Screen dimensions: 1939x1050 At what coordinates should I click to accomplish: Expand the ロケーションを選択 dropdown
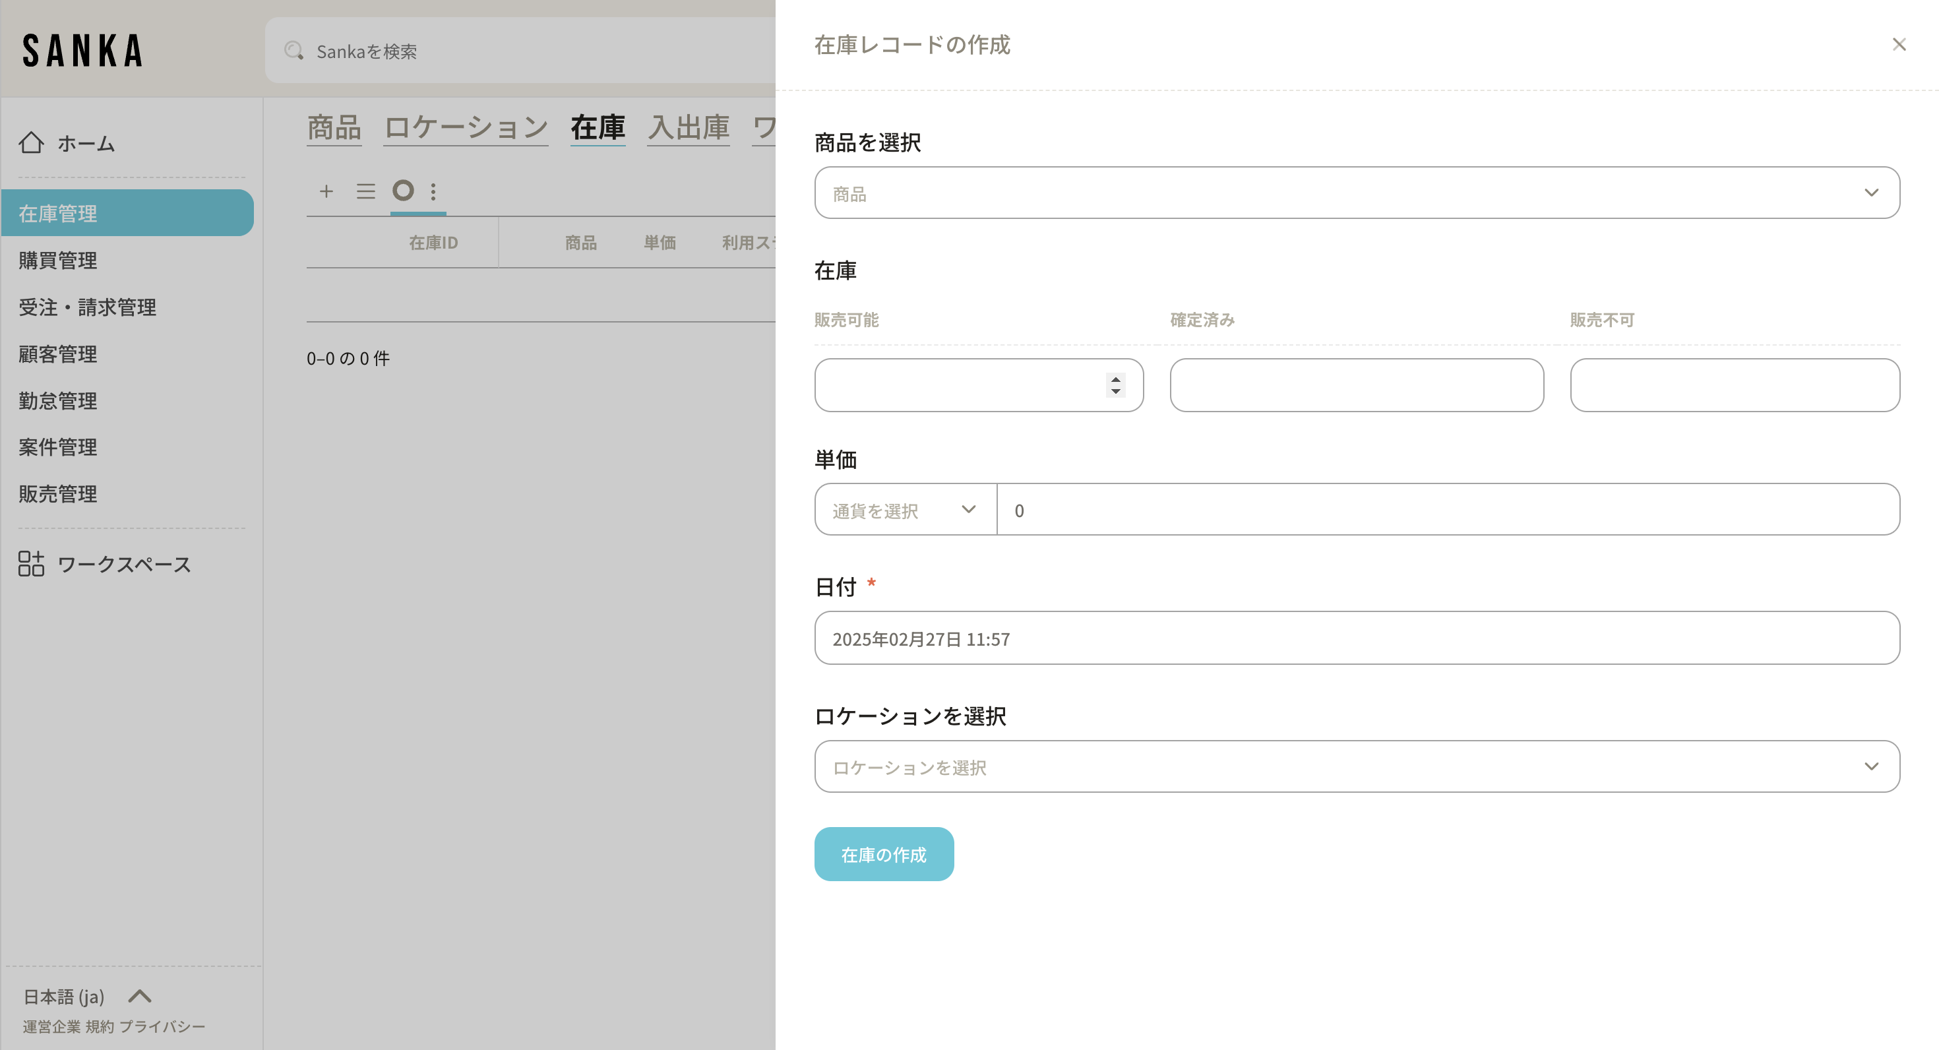(x=1357, y=767)
